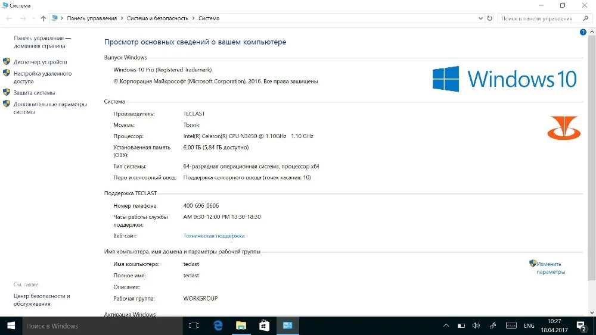Click shield icon beside Диспетчер устройств

point(7,61)
